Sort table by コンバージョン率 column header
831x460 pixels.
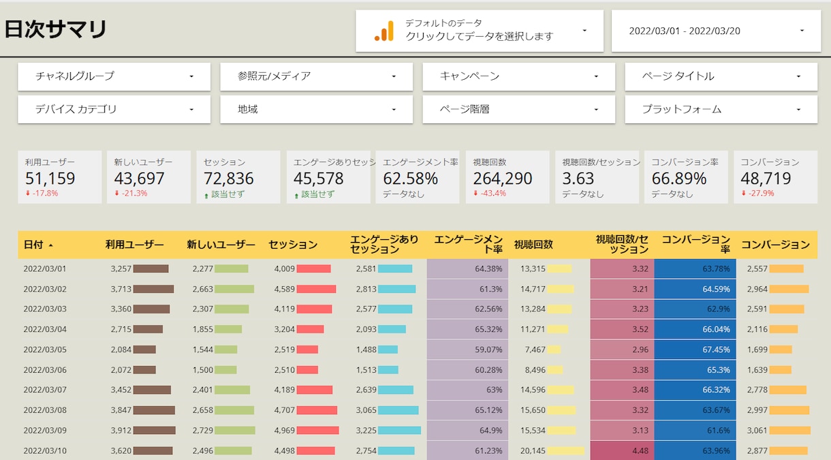696,245
